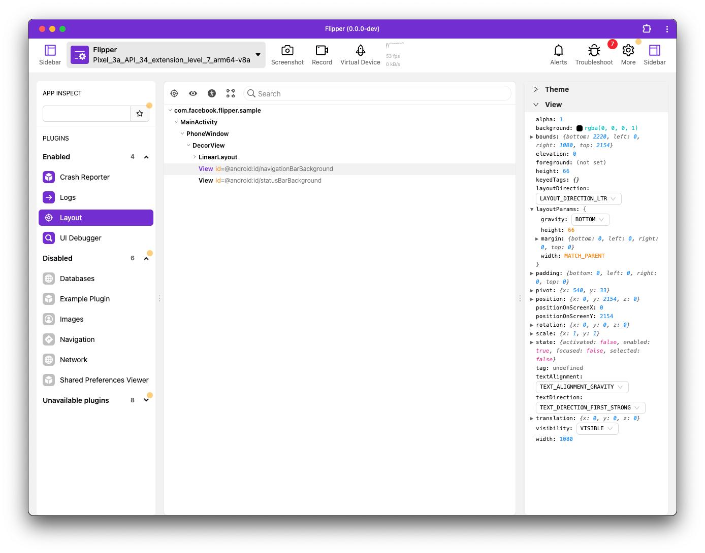Open the Flipper device selector dropdown
This screenshot has width=705, height=553.
[x=166, y=55]
